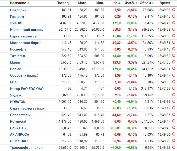Click the clock icon in Роснефть row
This screenshot has width=177, height=151.
(x=174, y=49)
